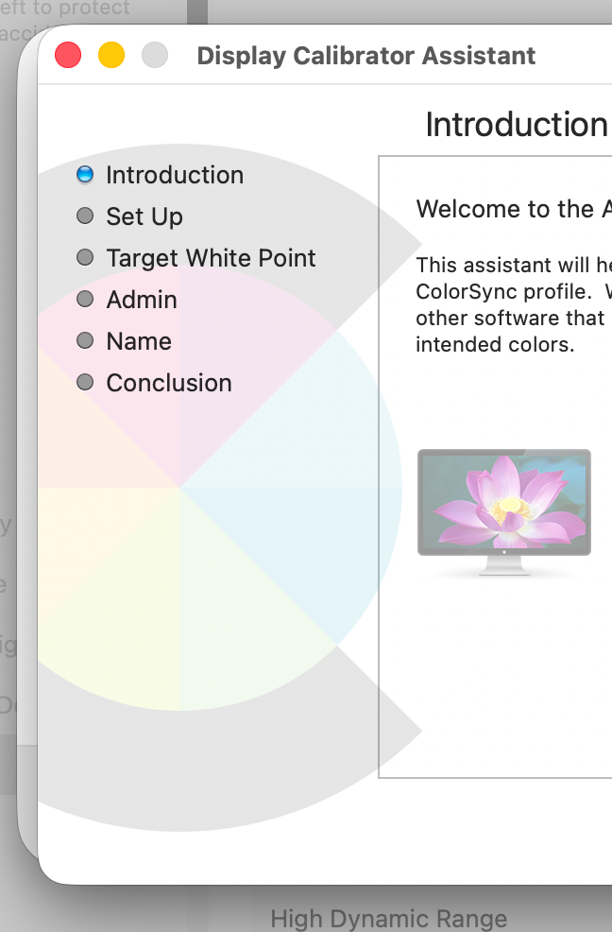Open the Set Up step label

point(144,217)
